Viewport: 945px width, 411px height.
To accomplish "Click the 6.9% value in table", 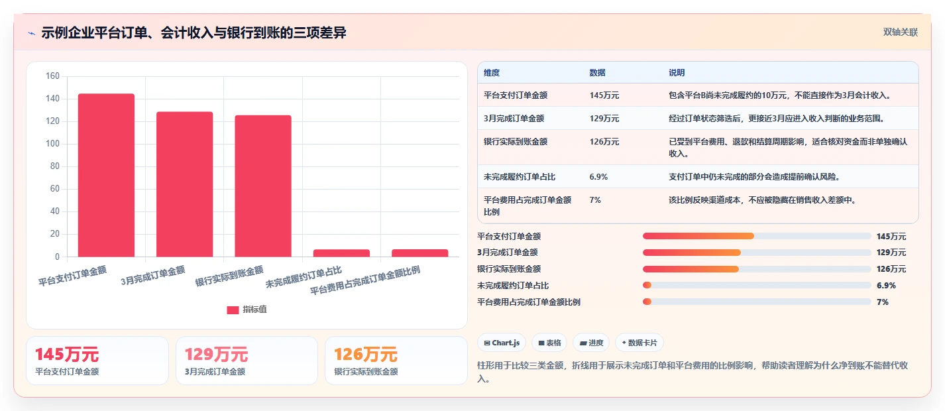I will pyautogui.click(x=598, y=177).
